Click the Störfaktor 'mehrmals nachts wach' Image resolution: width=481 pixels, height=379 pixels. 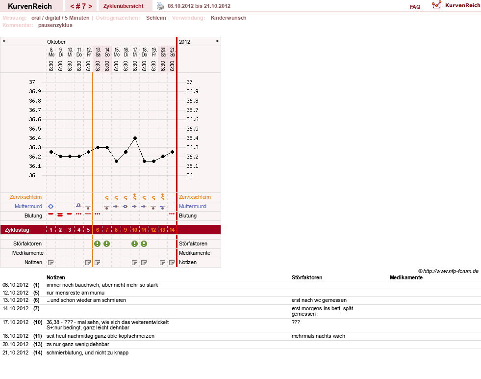point(318,336)
